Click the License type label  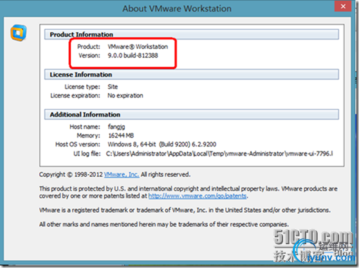82,87
